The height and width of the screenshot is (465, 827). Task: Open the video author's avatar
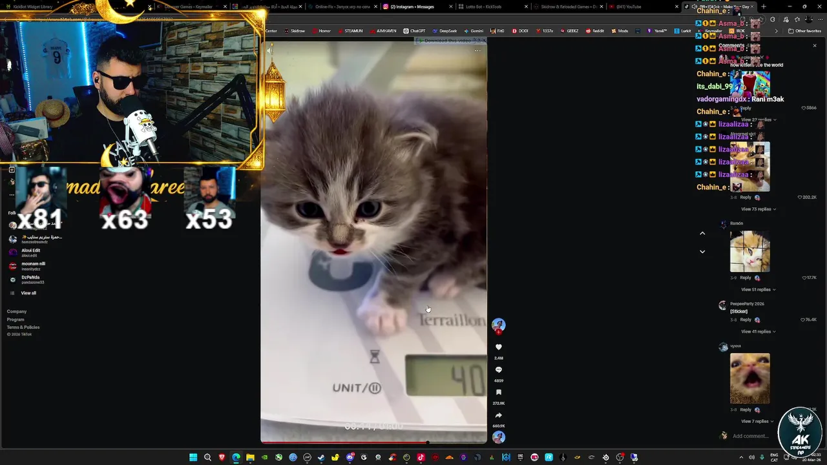coord(498,324)
